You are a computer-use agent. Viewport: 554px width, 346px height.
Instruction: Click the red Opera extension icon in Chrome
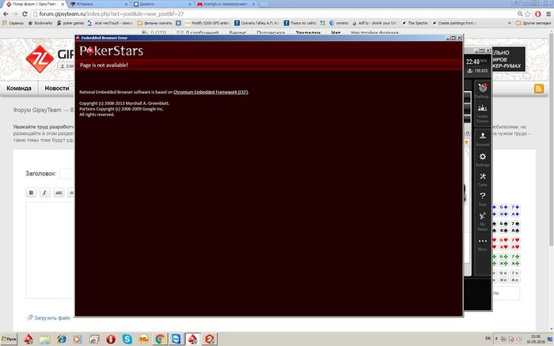(537, 13)
